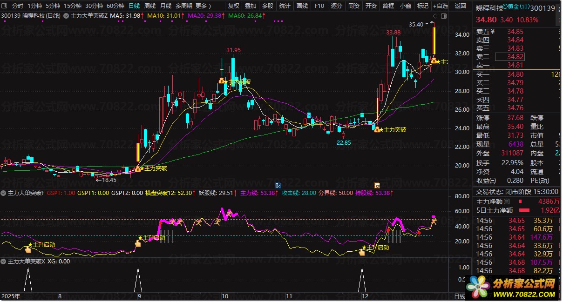The image size is (563, 302).
Task: Click the top-left chart layout icon
Action: 5,6
